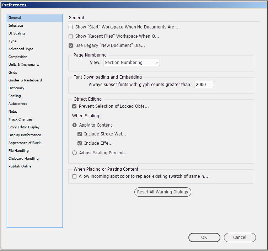Go to Advanced Type preferences
The image size is (268, 251).
point(35,49)
